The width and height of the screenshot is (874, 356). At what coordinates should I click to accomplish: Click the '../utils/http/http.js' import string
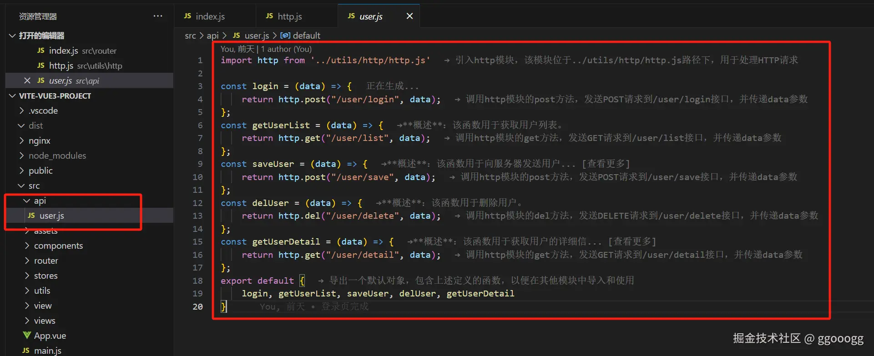370,60
